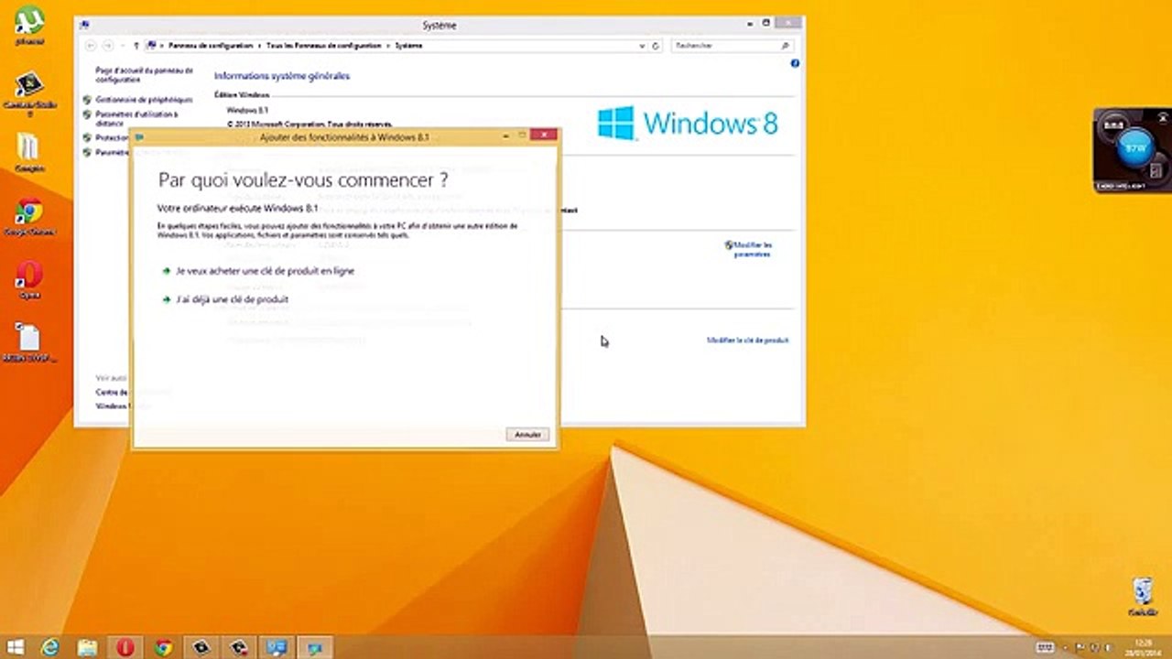Open the Google Chrome desktop shortcut

(x=28, y=218)
